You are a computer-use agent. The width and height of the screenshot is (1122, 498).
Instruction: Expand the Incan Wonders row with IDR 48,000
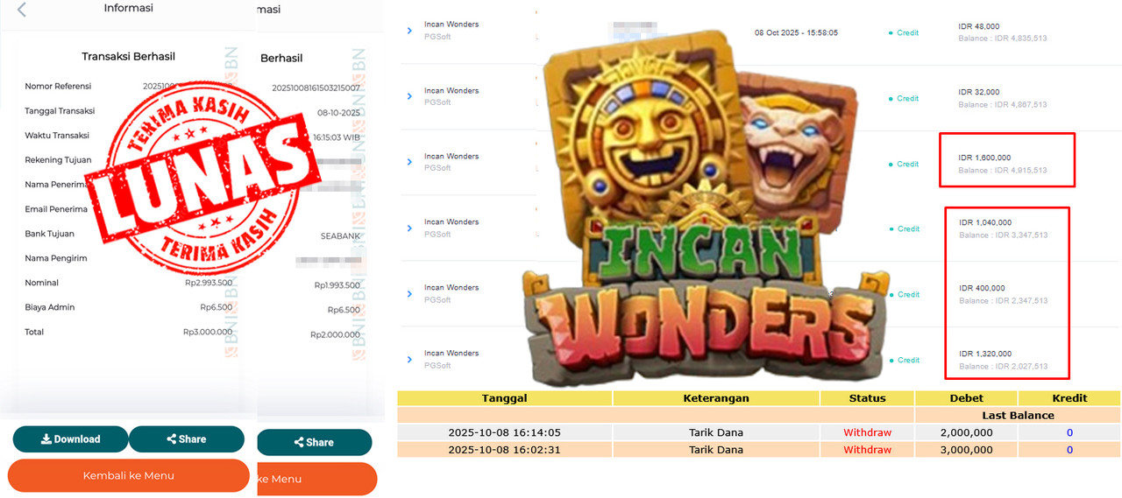click(409, 32)
